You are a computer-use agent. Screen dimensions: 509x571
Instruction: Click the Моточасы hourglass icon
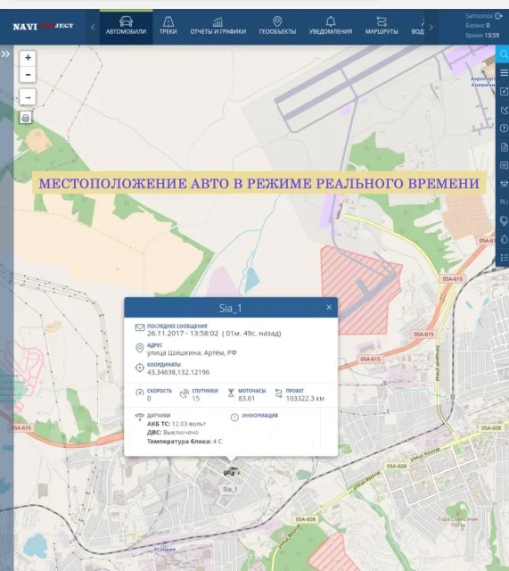click(x=231, y=393)
